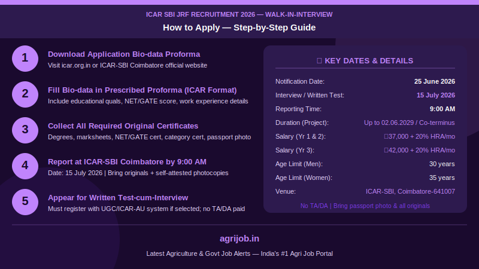Click 'Report at ICAR-SBI Coimbatore by 9:00 AM'
The width and height of the screenshot is (479, 269).
pyautogui.click(x=127, y=162)
